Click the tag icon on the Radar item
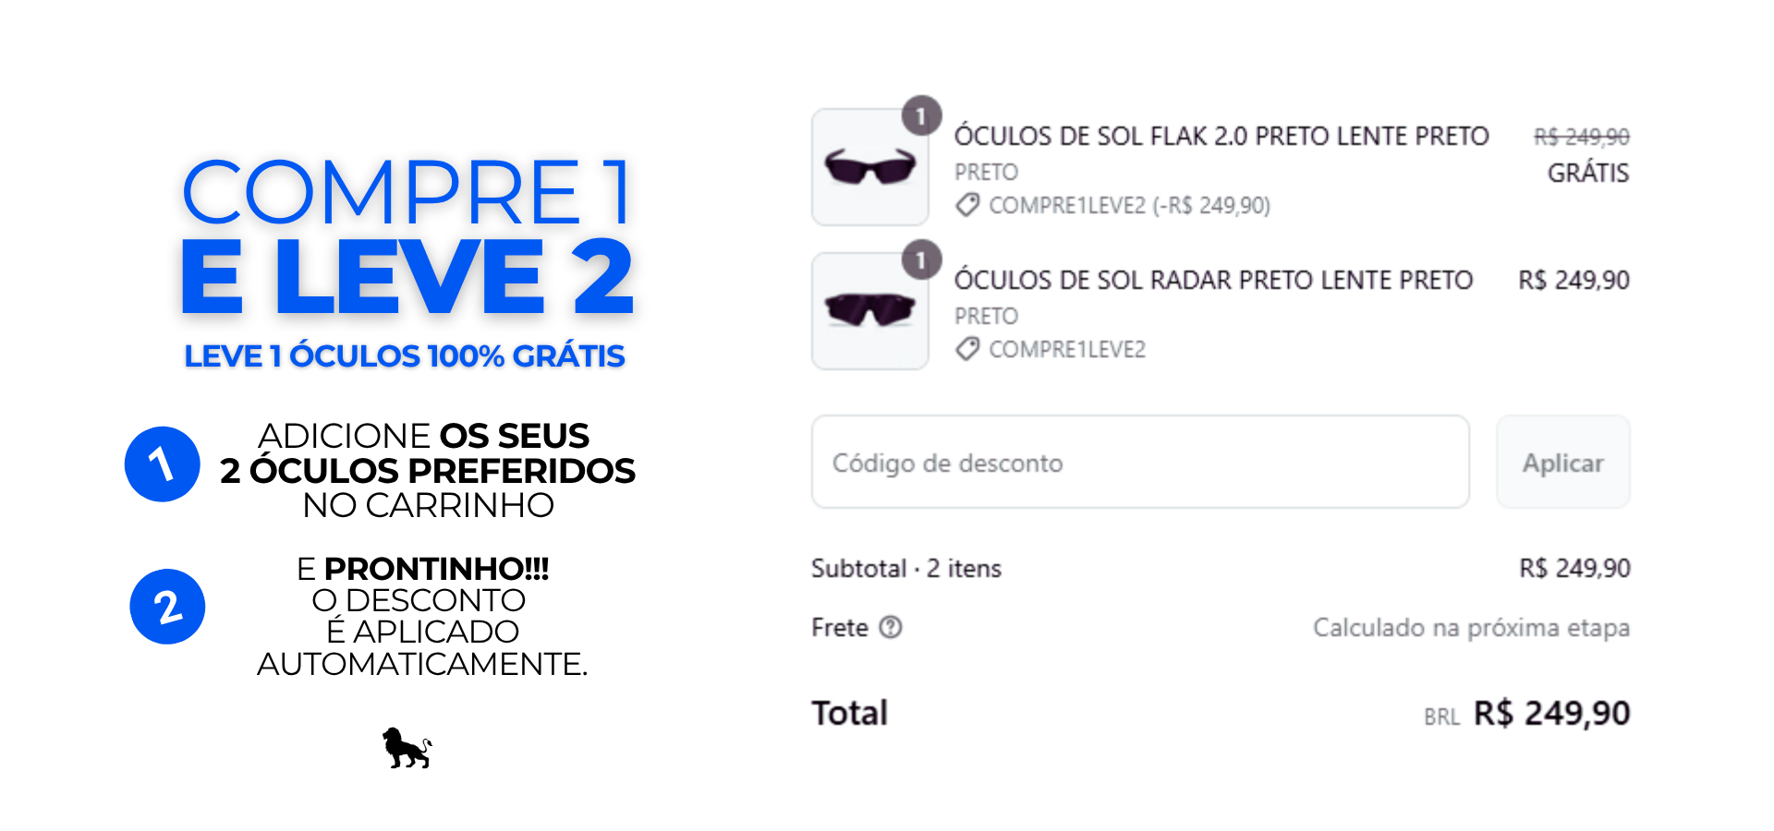Viewport: 1774px width, 831px height. (x=967, y=349)
